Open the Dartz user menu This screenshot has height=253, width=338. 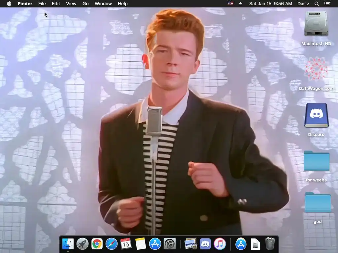pos(303,4)
